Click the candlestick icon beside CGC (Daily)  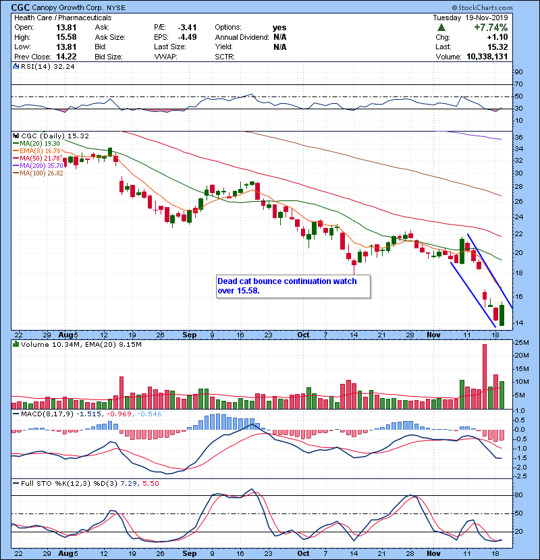(16, 136)
